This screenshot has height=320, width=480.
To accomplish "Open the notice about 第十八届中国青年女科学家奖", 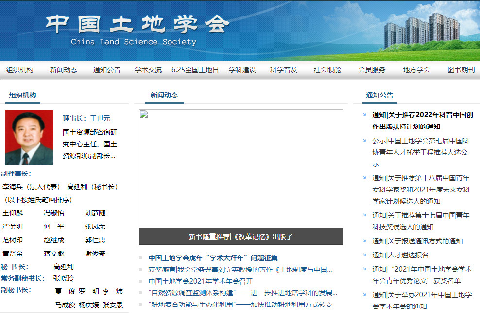I will coord(421,190).
